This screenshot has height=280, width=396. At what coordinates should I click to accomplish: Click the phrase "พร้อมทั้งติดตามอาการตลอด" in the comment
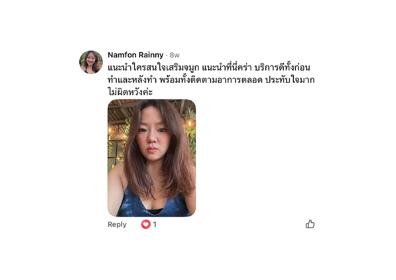pyautogui.click(x=211, y=80)
